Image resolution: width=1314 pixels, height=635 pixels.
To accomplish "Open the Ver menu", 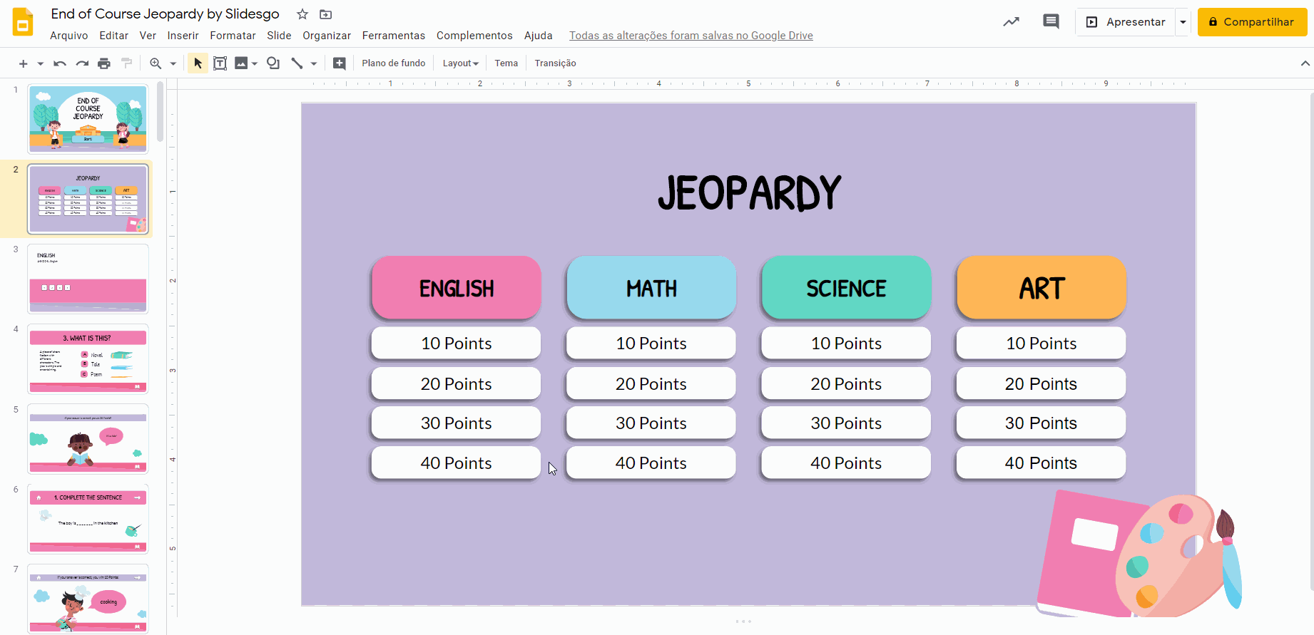I will pyautogui.click(x=148, y=36).
